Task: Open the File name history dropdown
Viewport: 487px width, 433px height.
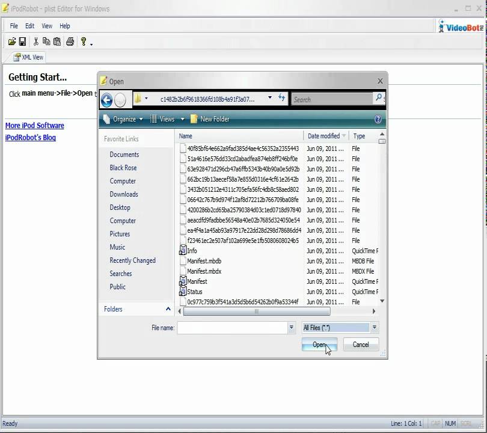Action: (x=292, y=327)
